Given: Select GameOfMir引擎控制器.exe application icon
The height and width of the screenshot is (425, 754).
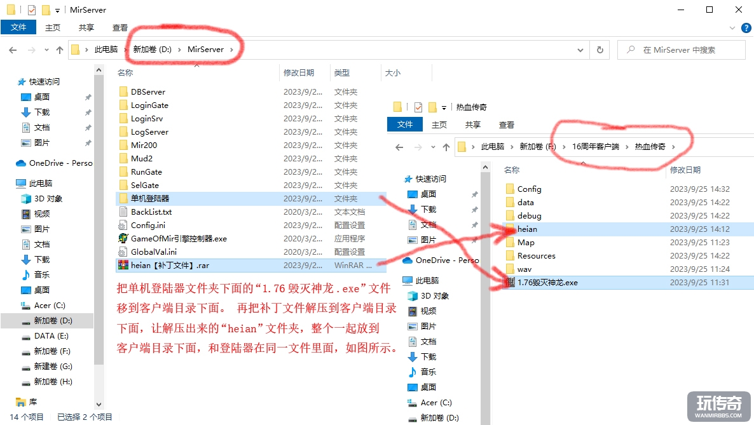Looking at the screenshot, I should point(123,238).
